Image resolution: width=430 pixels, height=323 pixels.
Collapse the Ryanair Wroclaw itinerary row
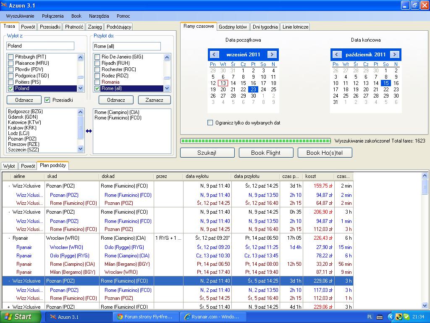pos(9,238)
